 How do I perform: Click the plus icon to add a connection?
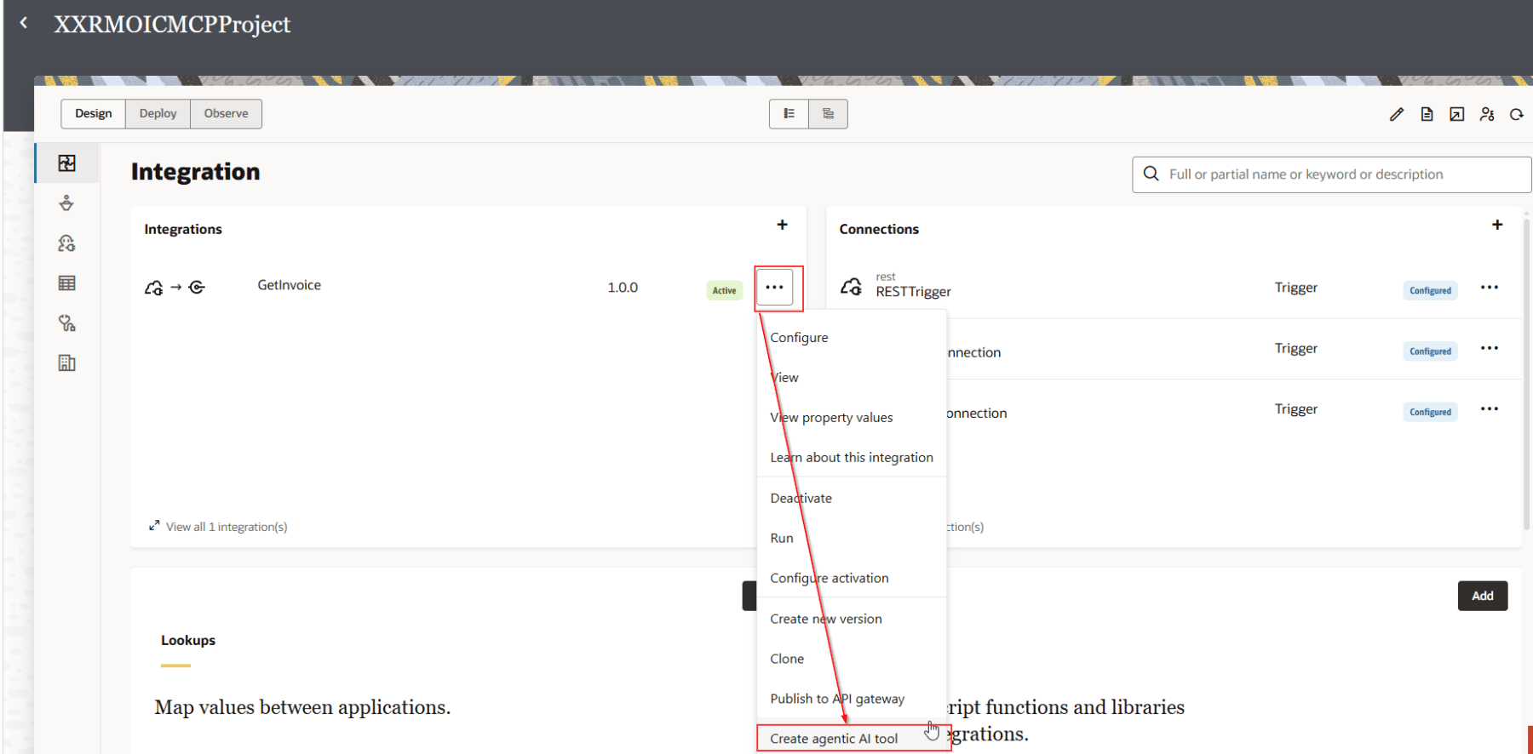tap(1497, 225)
